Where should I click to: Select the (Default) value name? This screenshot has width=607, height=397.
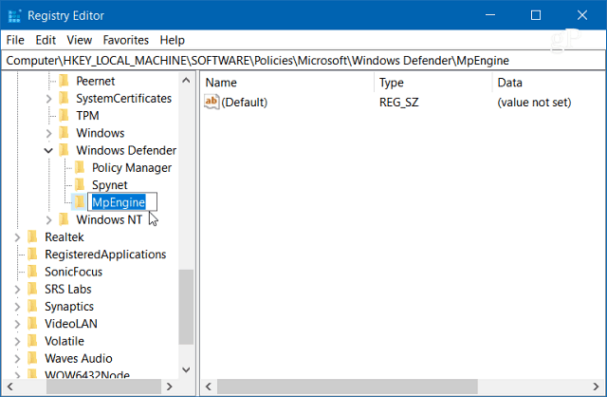pos(245,102)
